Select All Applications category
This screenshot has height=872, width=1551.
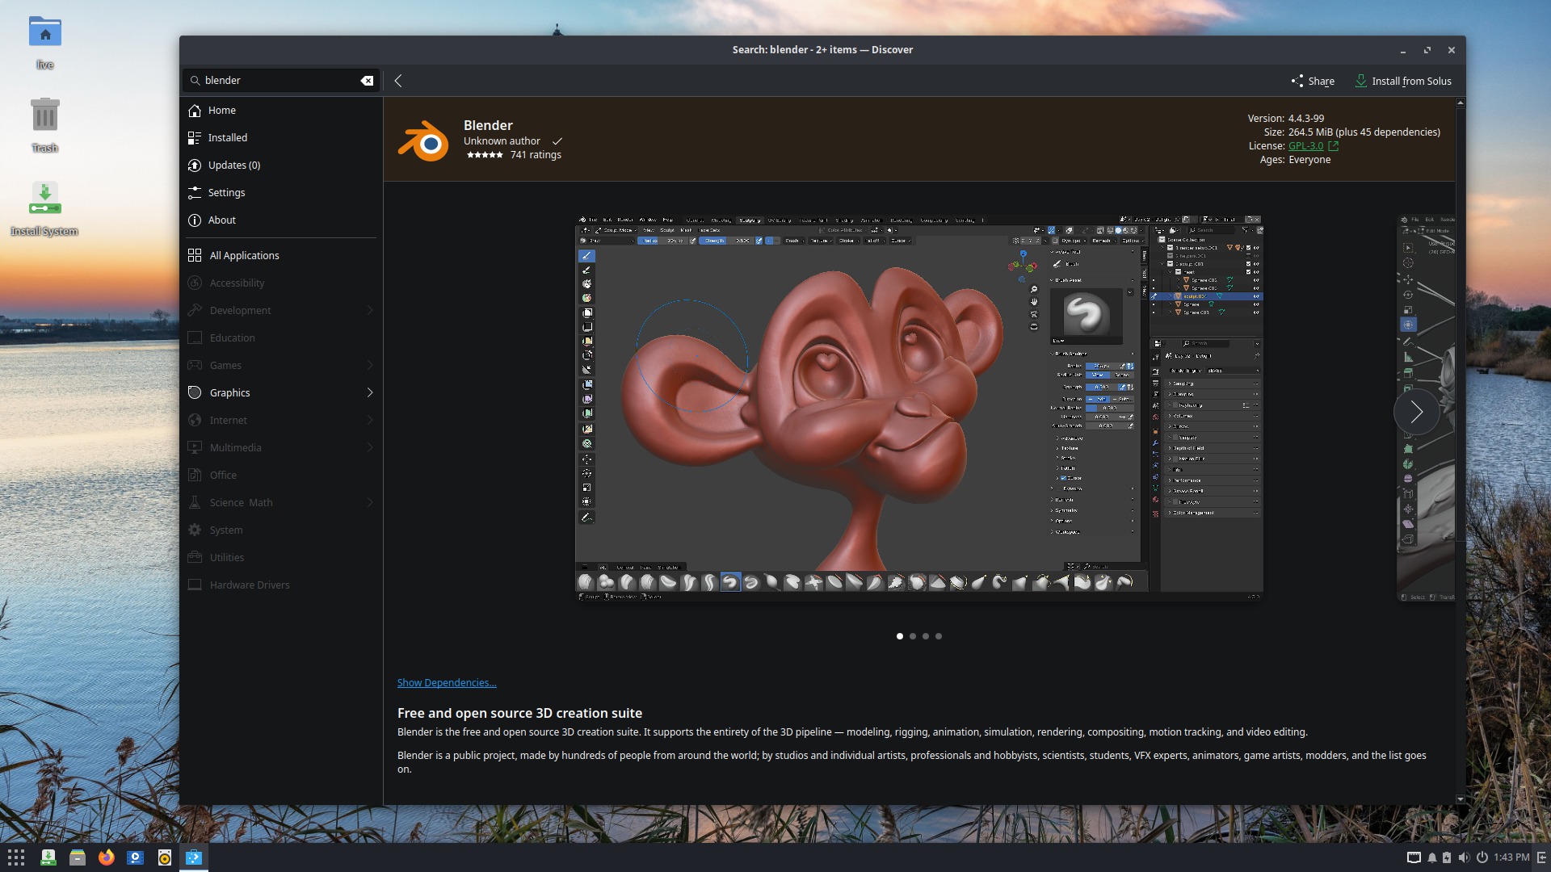coord(244,256)
